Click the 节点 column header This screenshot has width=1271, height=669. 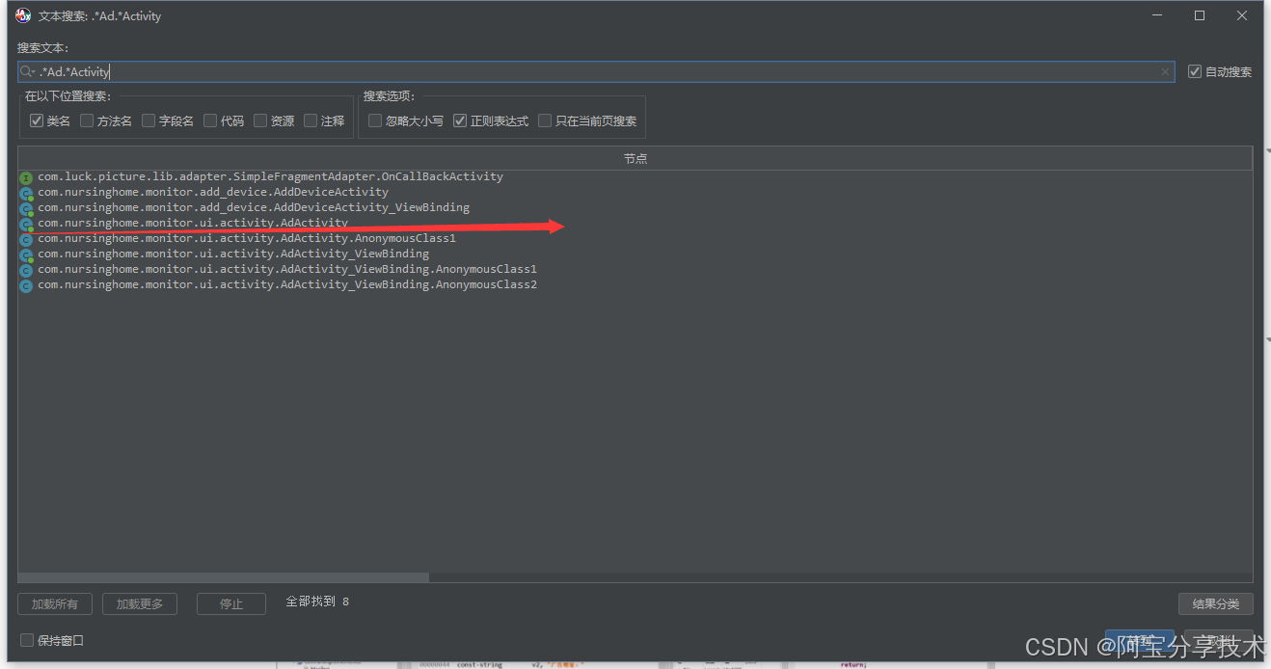[x=635, y=158]
